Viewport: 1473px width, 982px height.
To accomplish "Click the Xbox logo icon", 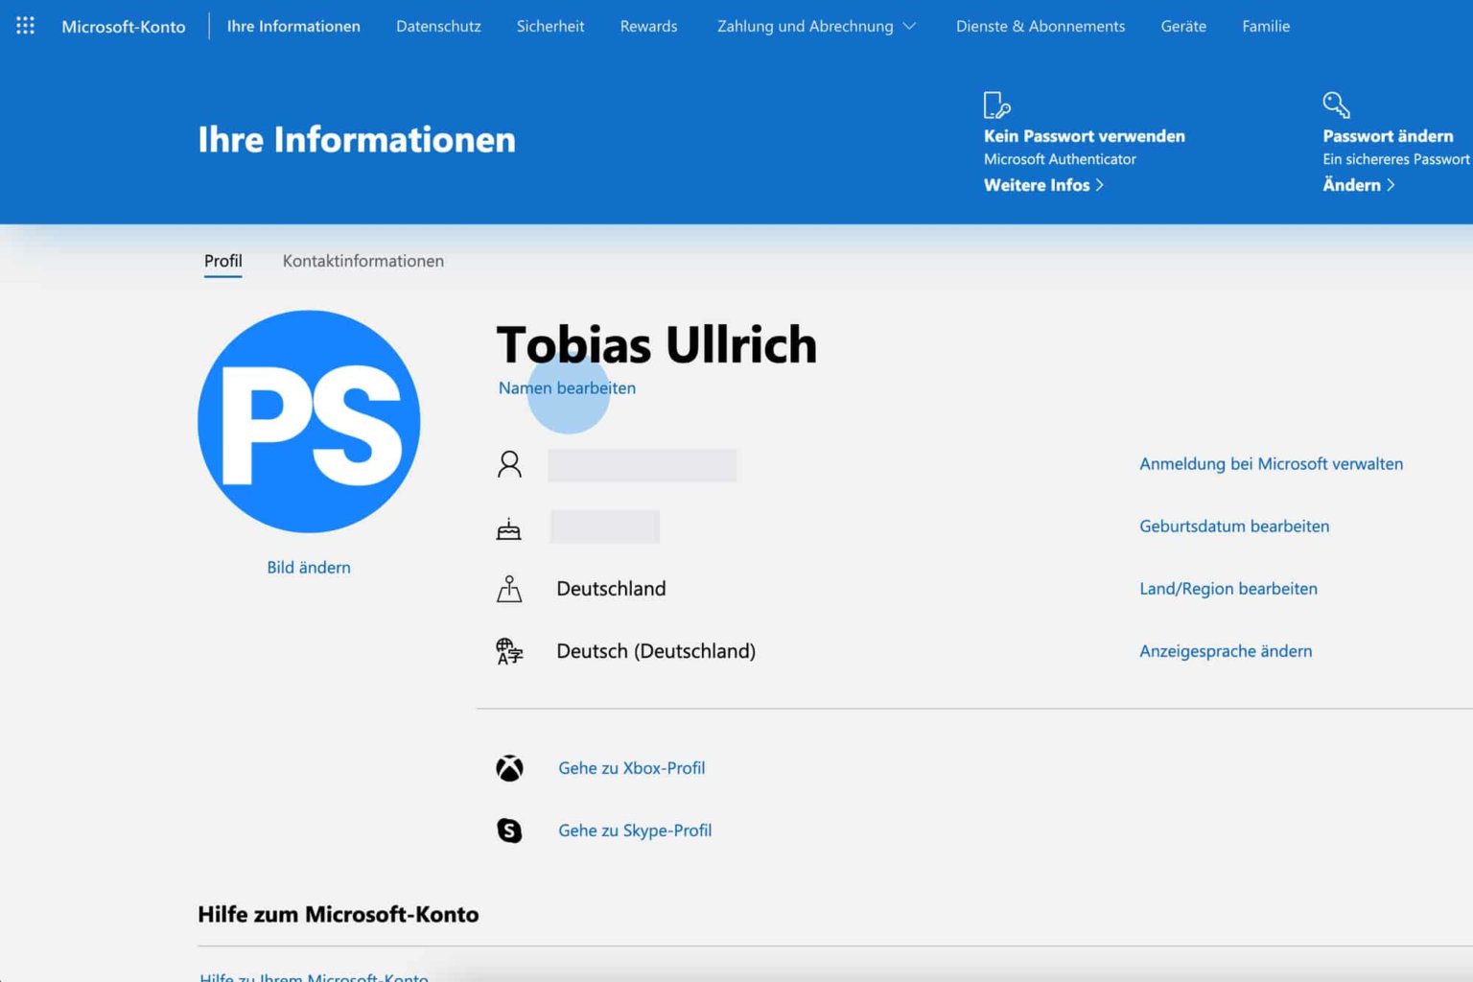I will (x=509, y=767).
